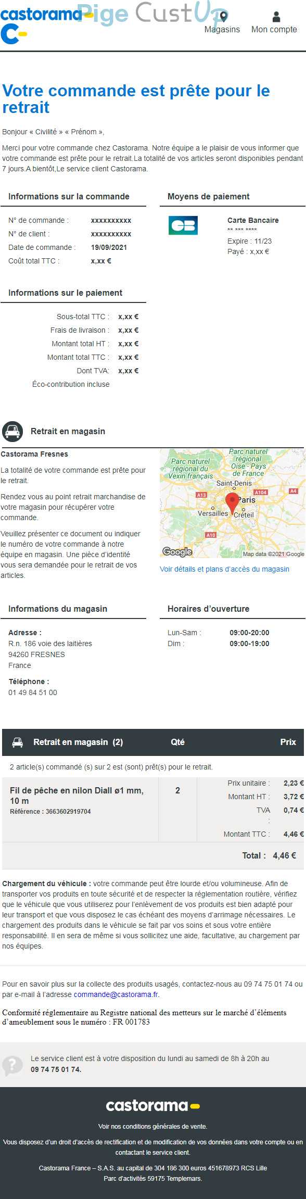Screen dimensions: 306x1199
Task: Open the Mon compte person icon
Action: click(x=276, y=17)
